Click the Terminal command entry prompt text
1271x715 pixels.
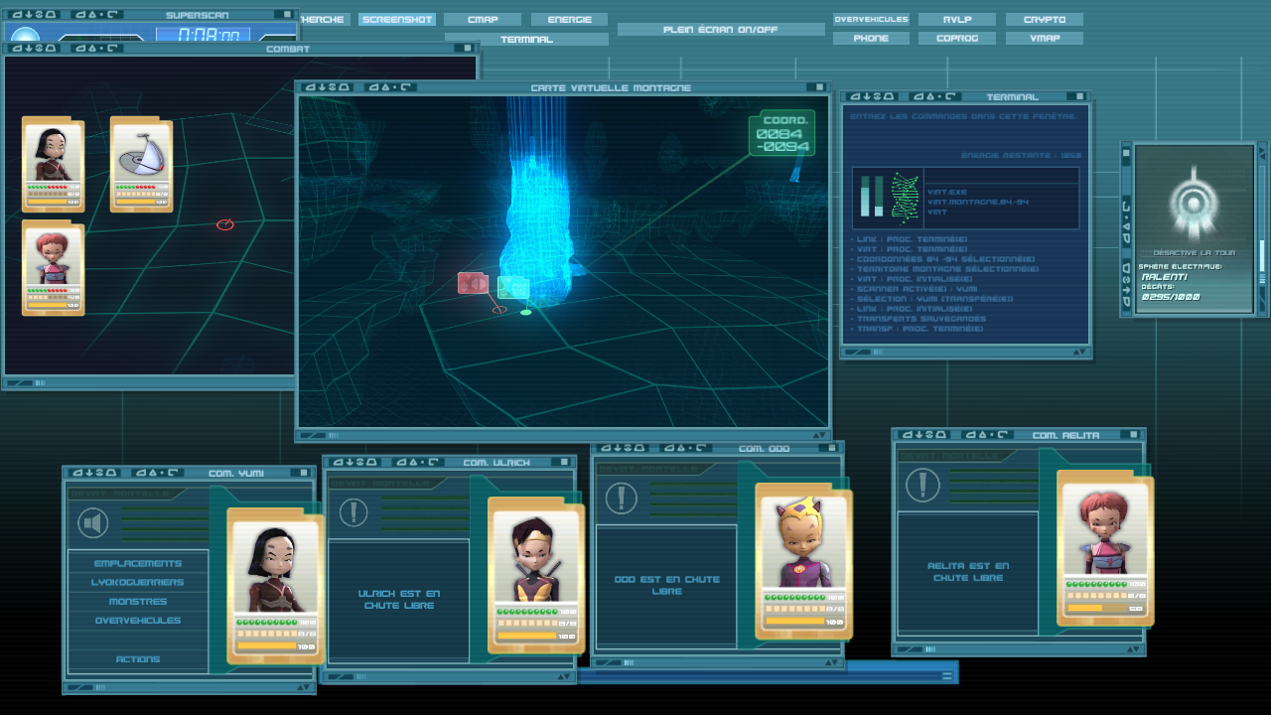tap(962, 116)
